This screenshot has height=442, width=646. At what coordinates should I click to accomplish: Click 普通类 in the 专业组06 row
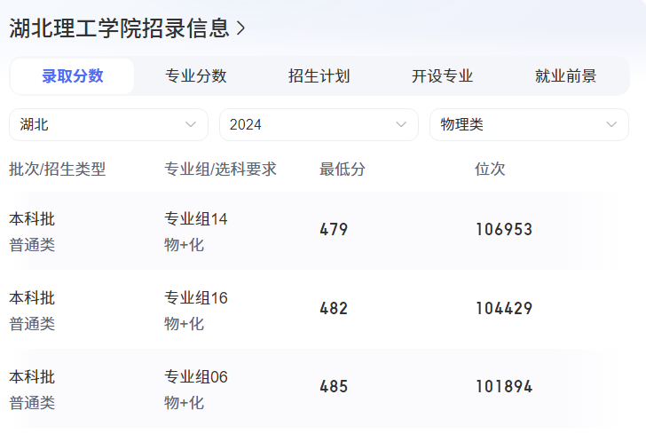coord(32,403)
